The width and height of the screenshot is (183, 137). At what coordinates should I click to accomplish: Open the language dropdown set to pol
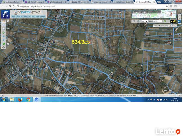[144, 21]
